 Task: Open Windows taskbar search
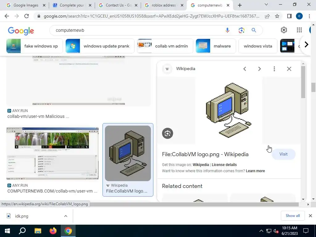[x=22, y=231]
